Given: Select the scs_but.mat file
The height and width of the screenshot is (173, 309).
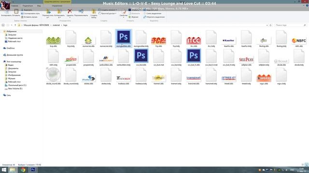Looking at the screenshot, I should tap(159, 57).
